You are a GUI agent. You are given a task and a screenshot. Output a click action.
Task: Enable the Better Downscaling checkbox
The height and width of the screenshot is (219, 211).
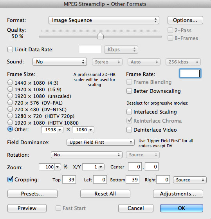coord(129,91)
